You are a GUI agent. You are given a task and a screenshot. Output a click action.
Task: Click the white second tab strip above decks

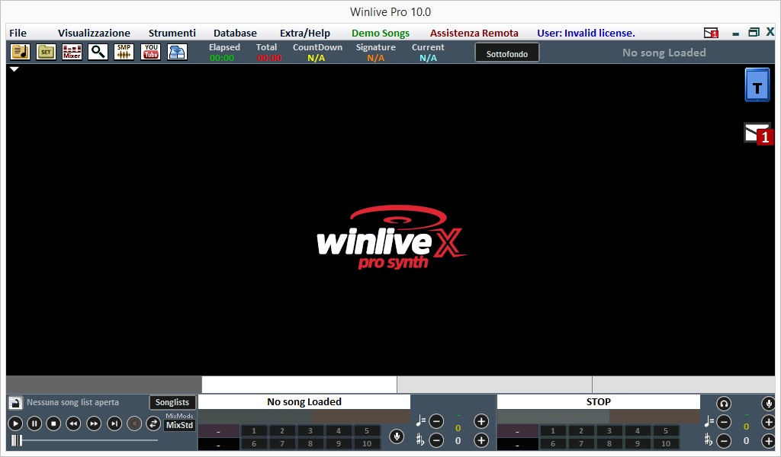[x=299, y=385]
